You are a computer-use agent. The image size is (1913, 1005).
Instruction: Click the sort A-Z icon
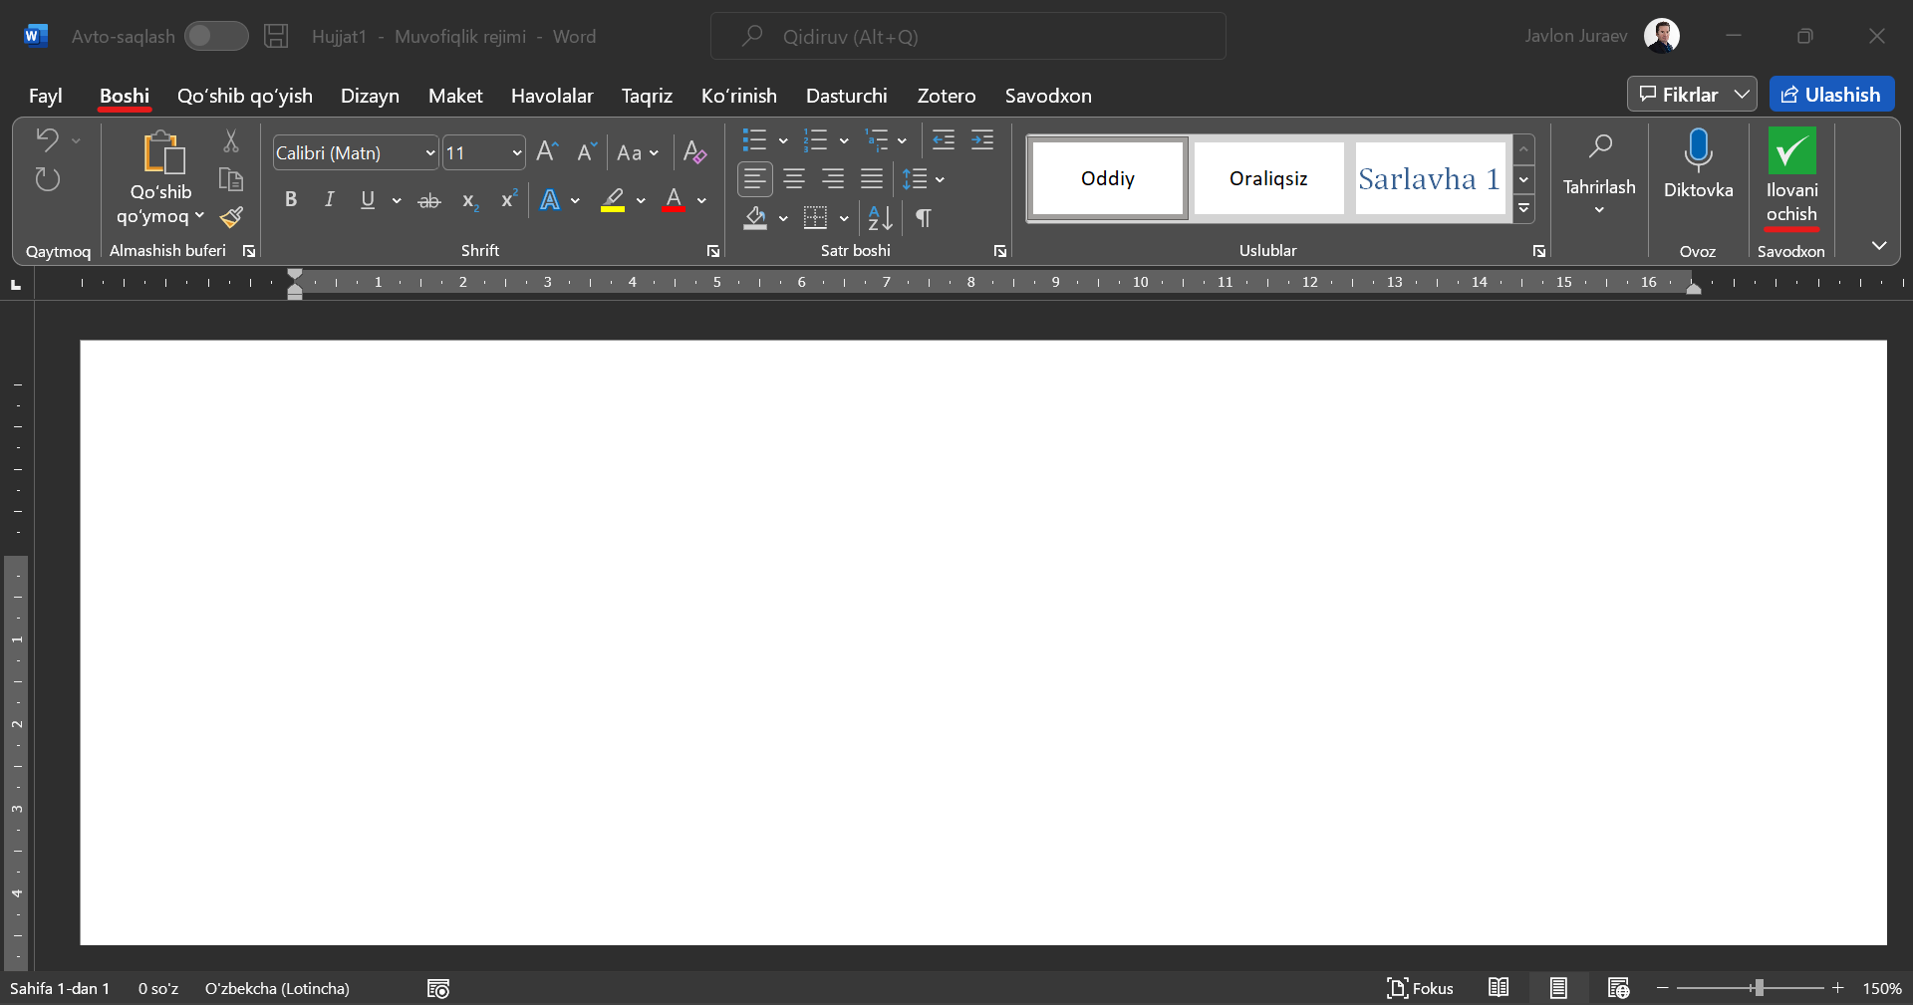point(880,218)
